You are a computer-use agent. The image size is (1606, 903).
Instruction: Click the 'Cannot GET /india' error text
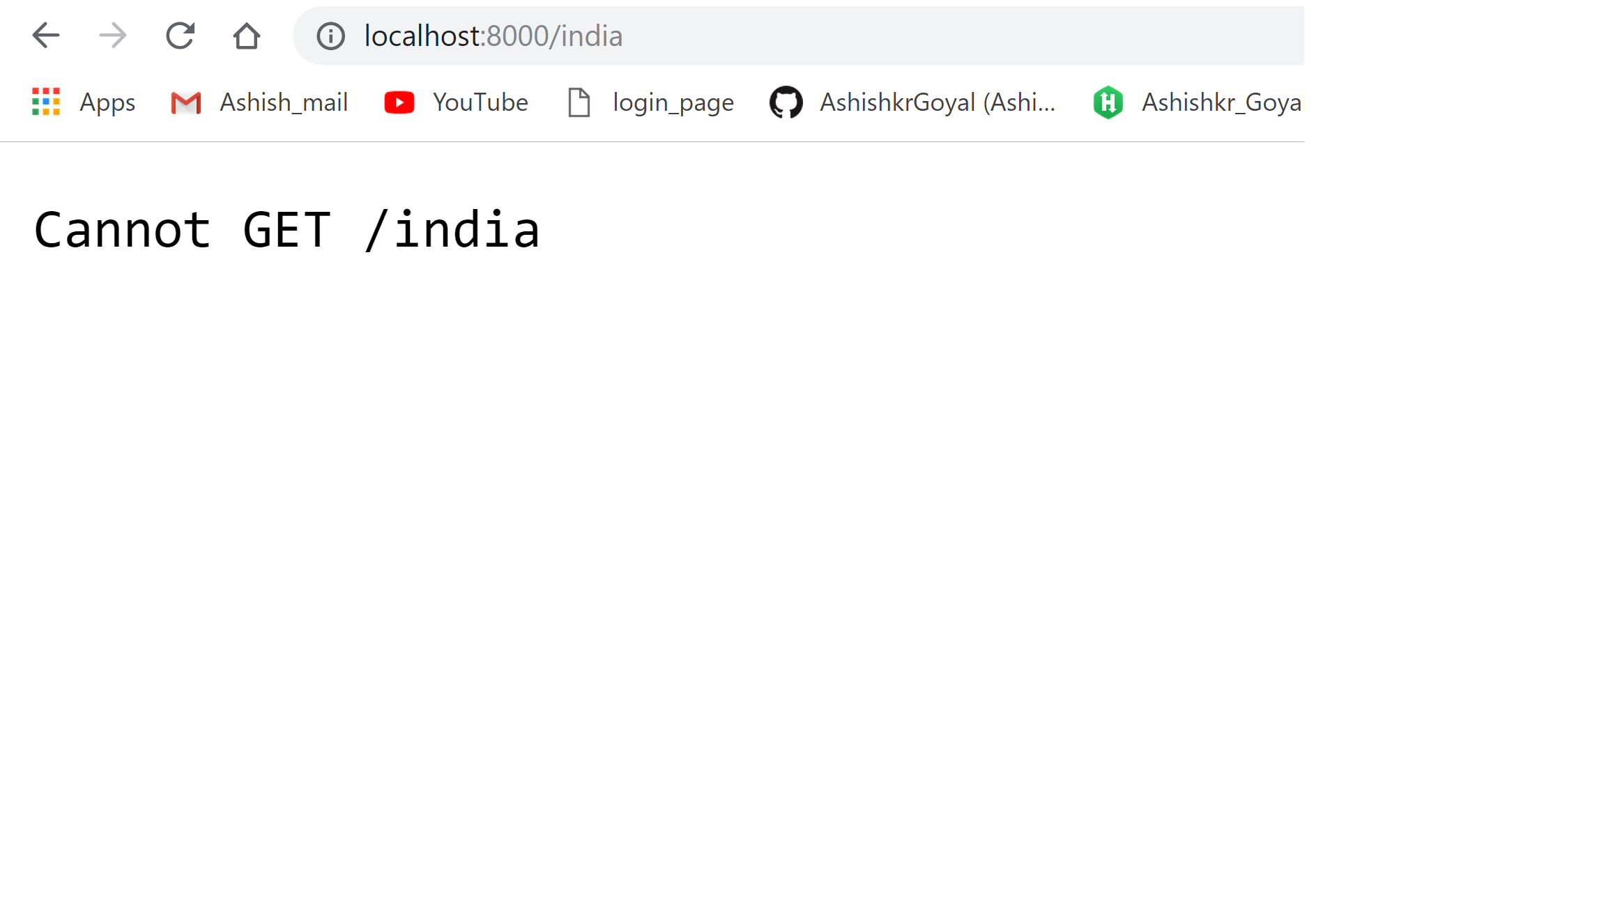pyautogui.click(x=286, y=230)
